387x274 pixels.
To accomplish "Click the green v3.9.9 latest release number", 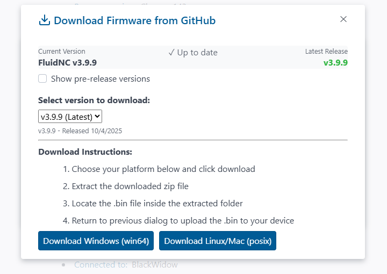I will 335,63.
